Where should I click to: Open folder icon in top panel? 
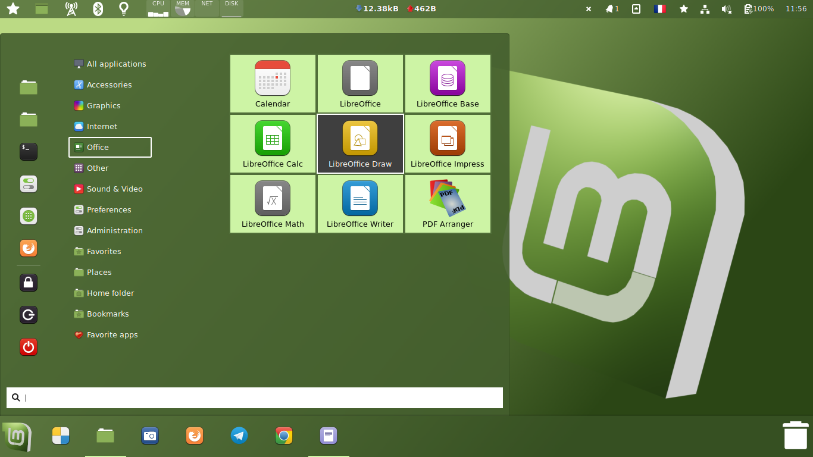tap(42, 8)
